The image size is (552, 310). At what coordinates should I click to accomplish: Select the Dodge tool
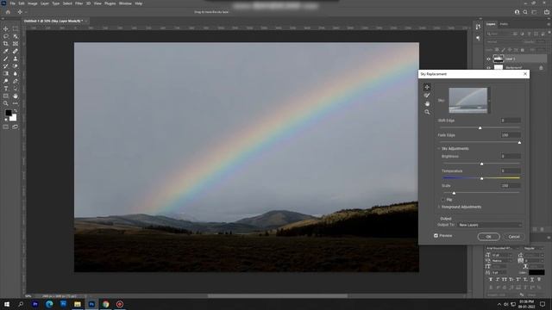[6, 81]
